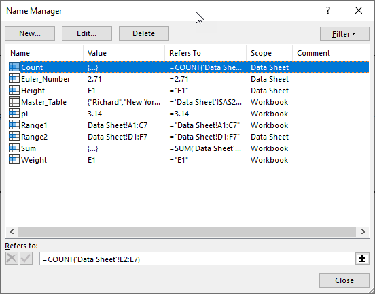This screenshot has width=375, height=294.
Task: Click inside the Refers to formula field
Action: pyautogui.click(x=198, y=259)
